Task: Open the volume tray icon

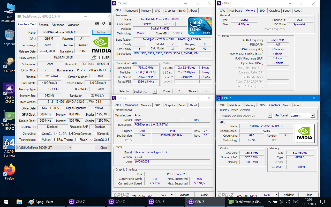Action: (x=288, y=202)
